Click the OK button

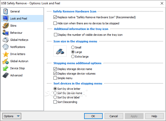93,116
